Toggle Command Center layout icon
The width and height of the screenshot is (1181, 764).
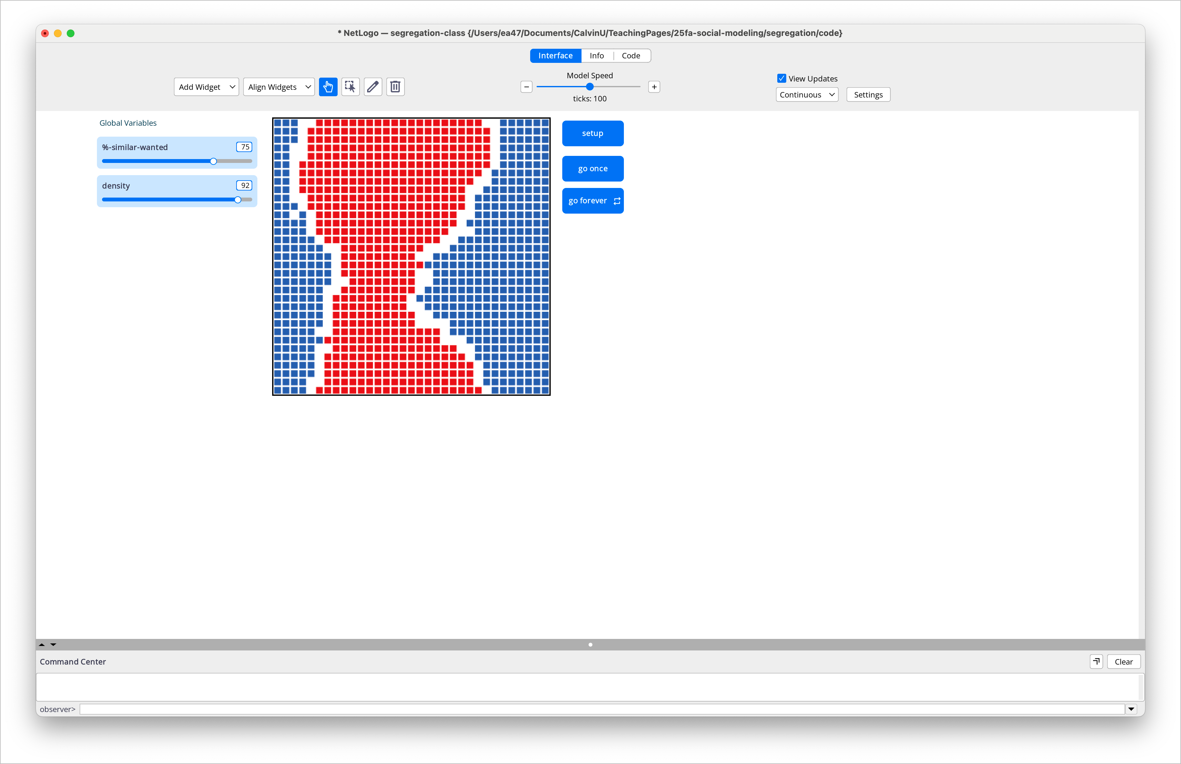(1096, 661)
